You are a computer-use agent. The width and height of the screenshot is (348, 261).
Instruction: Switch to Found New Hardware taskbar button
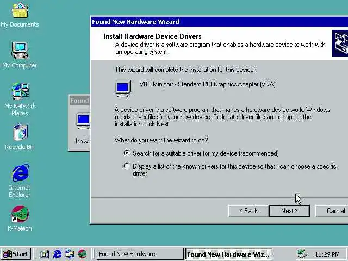click(140, 254)
